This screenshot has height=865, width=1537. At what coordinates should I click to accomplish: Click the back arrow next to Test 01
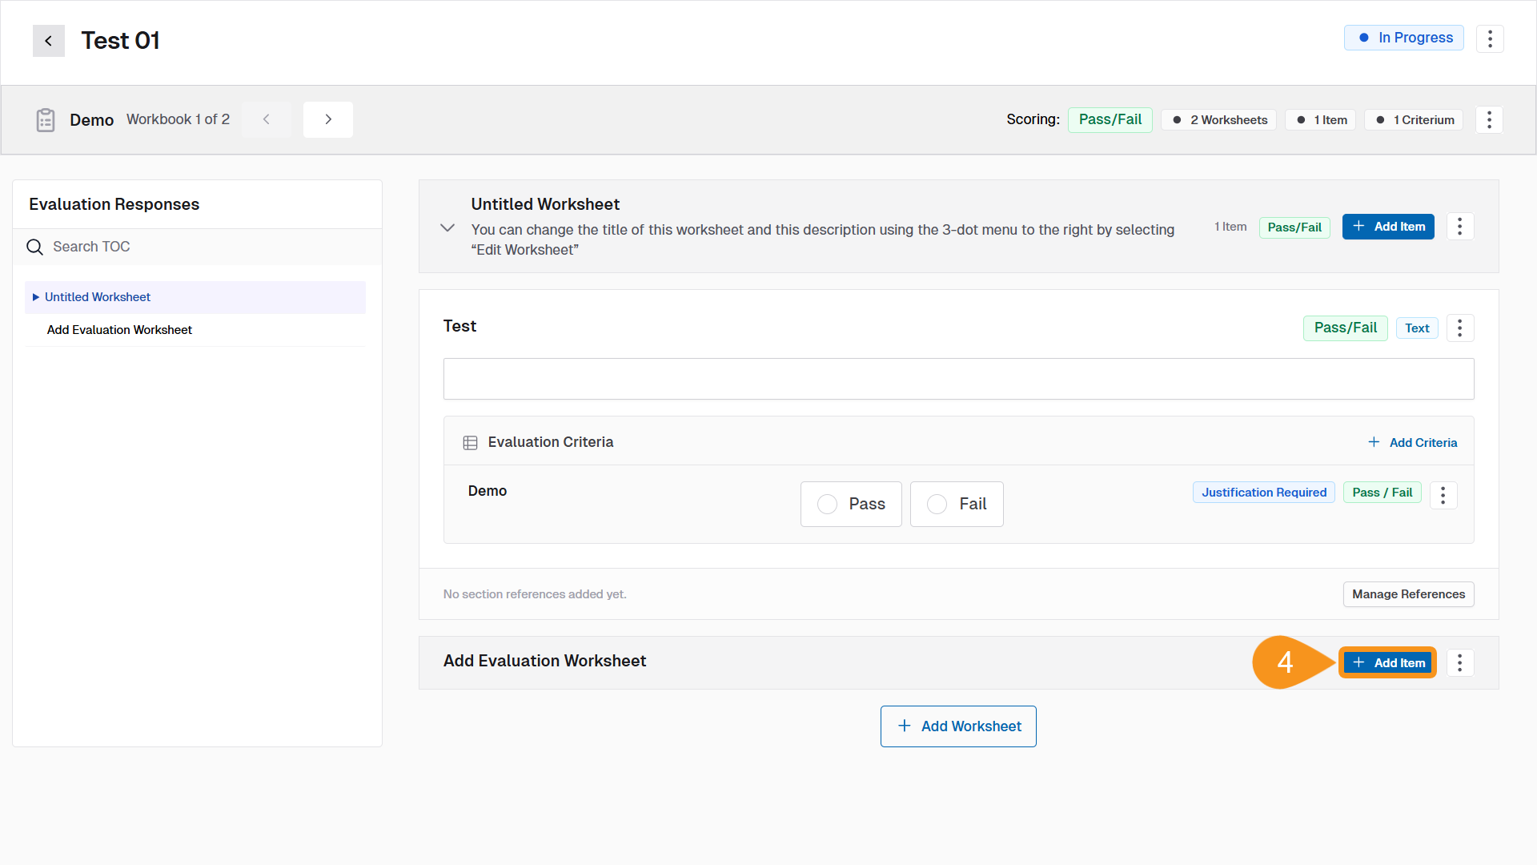coord(48,41)
